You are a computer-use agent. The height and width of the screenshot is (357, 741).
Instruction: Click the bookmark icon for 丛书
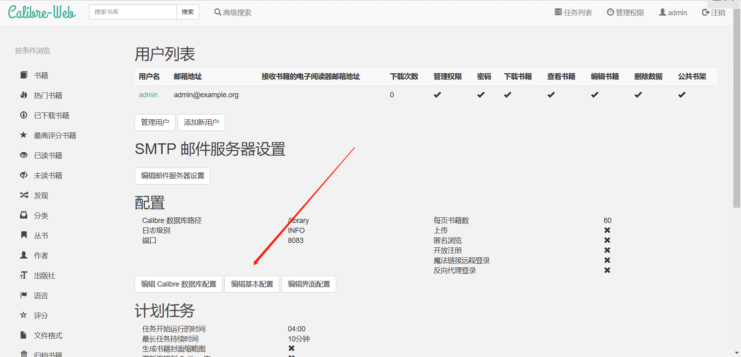pos(24,235)
